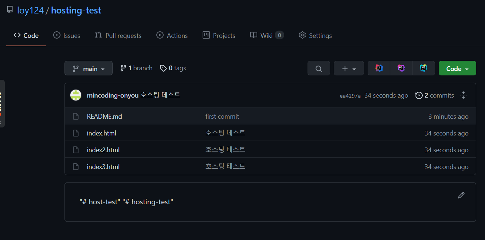Open repository in WebStorm icon
The height and width of the screenshot is (240, 485).
click(x=423, y=68)
